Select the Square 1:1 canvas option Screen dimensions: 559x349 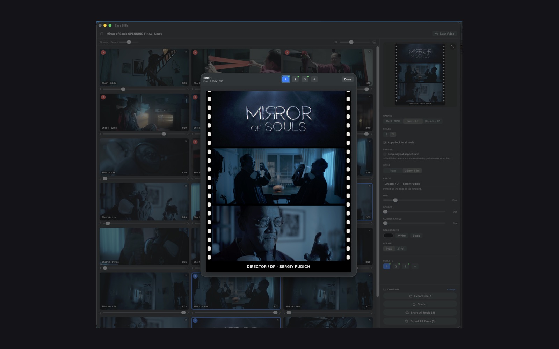tap(433, 121)
